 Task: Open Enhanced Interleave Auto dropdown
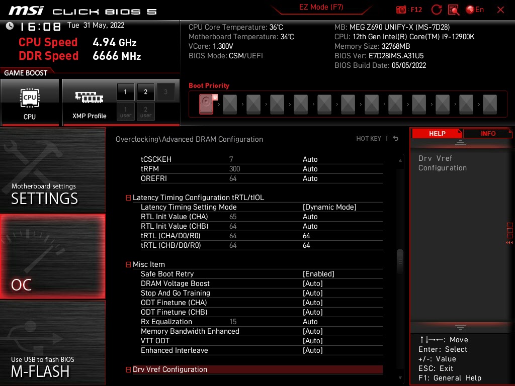coord(313,350)
